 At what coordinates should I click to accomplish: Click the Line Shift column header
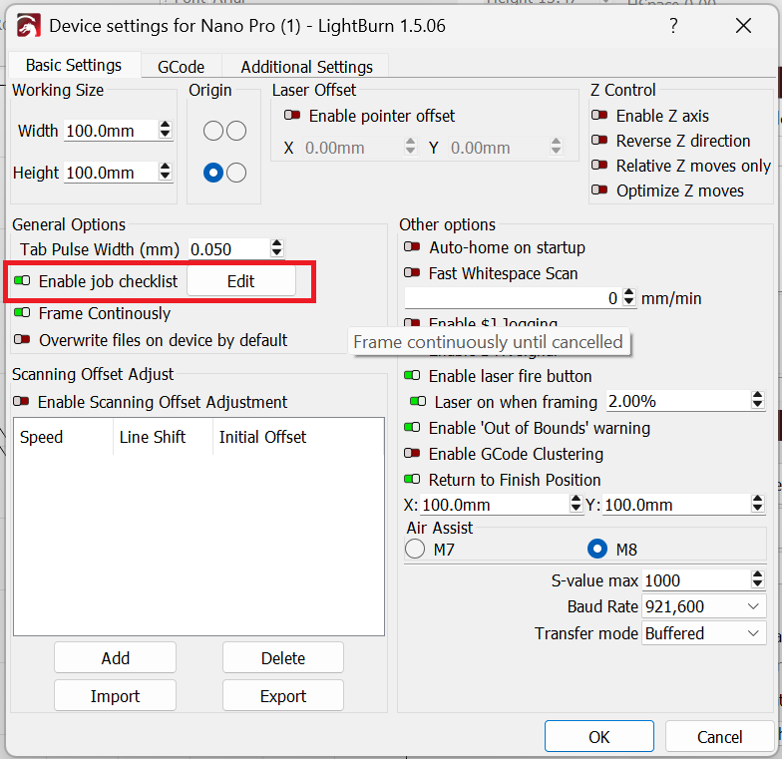coord(153,437)
